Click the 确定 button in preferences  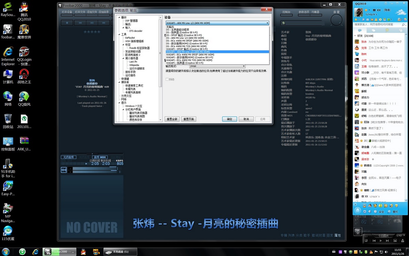[229, 119]
